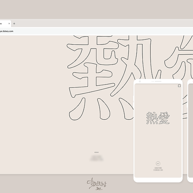Select the first phone mockup's bottom bezel

tap(158, 180)
